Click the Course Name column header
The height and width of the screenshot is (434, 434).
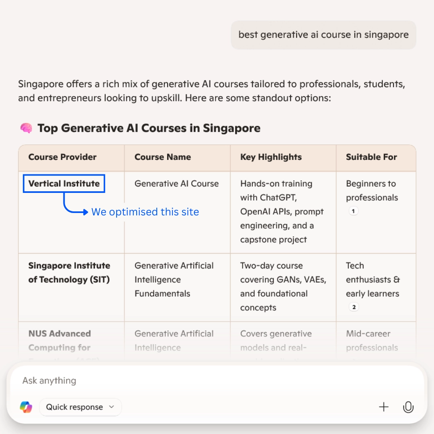point(163,157)
